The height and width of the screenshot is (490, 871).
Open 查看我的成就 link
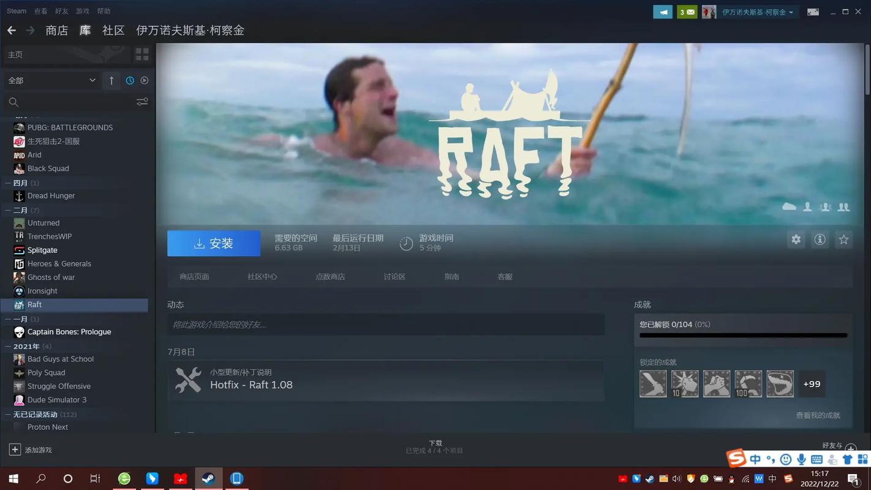point(818,415)
